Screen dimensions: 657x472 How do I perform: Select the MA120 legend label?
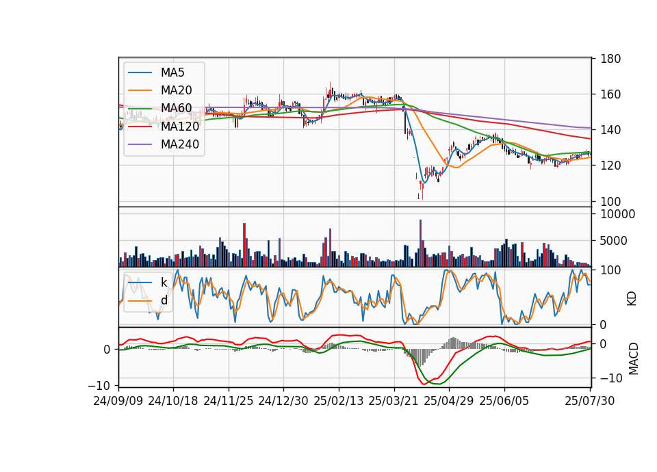[180, 126]
